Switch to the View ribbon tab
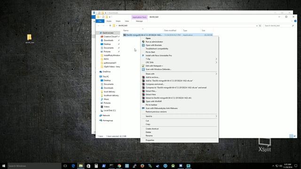 (x=127, y=21)
